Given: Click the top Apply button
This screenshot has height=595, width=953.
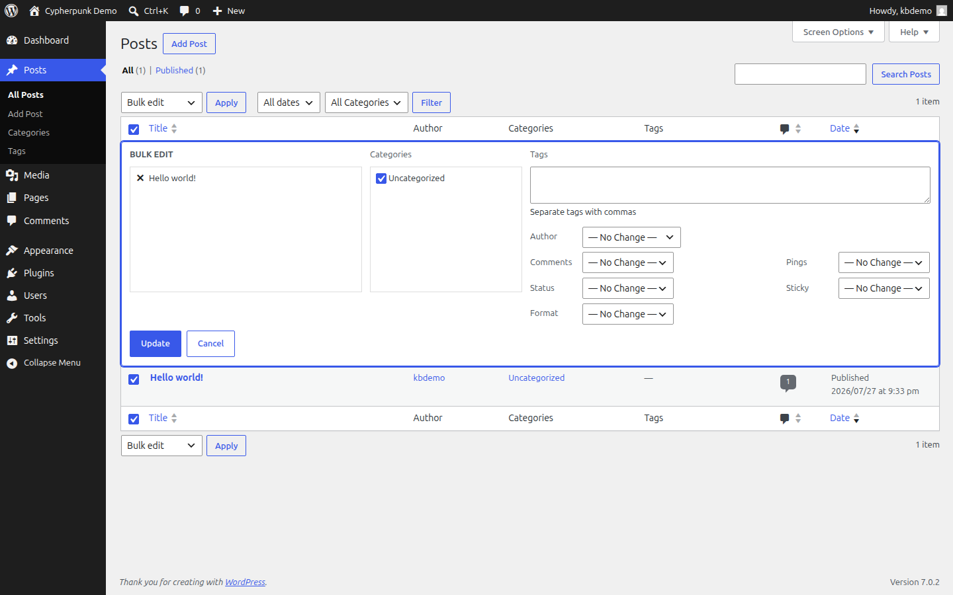Looking at the screenshot, I should click(226, 102).
